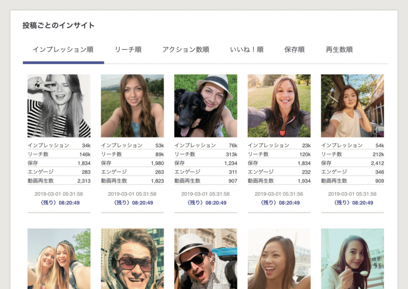This screenshot has height=289, width=408.
Task: Select the thumbnail of hooded man with sunglasses
Action: point(132,258)
